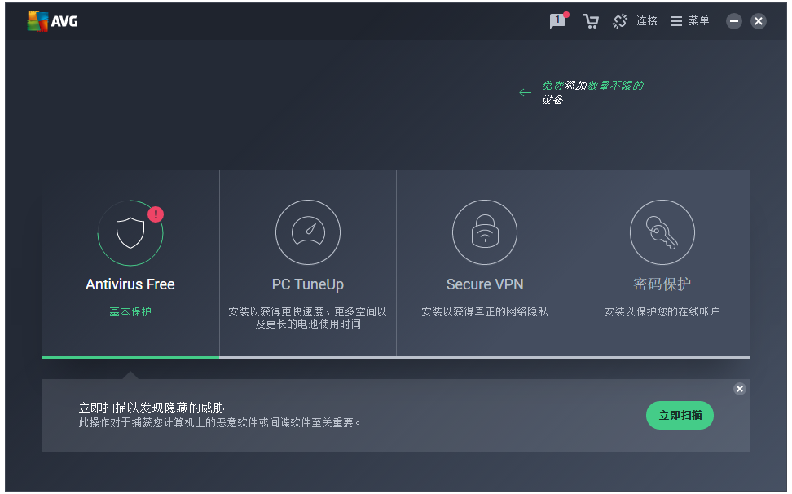
Task: Click the text 安装以保护您的在线帐户
Action: click(662, 311)
